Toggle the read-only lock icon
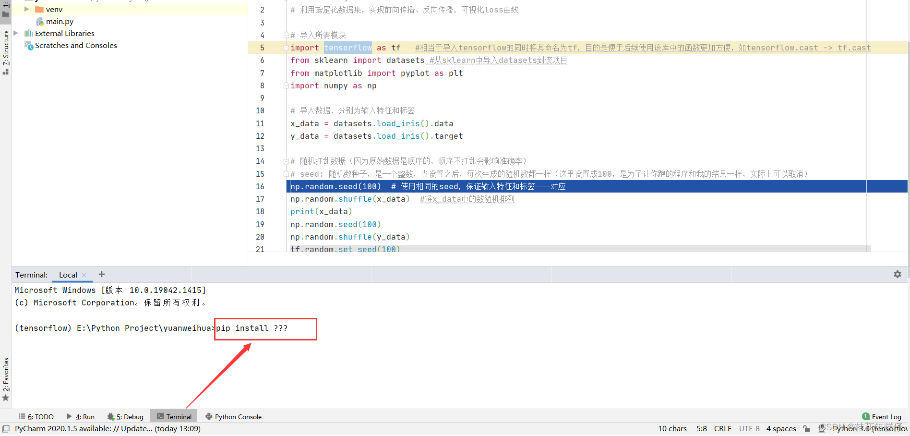Image resolution: width=910 pixels, height=436 pixels. point(806,428)
